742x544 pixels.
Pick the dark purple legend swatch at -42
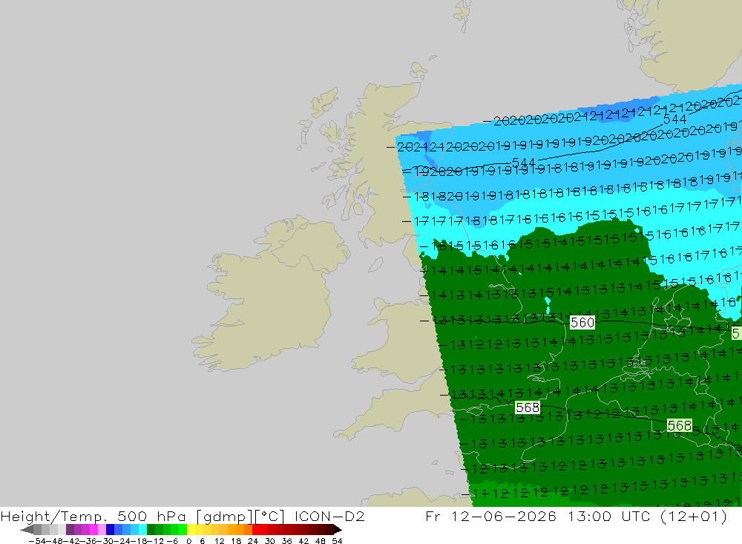tap(70, 530)
